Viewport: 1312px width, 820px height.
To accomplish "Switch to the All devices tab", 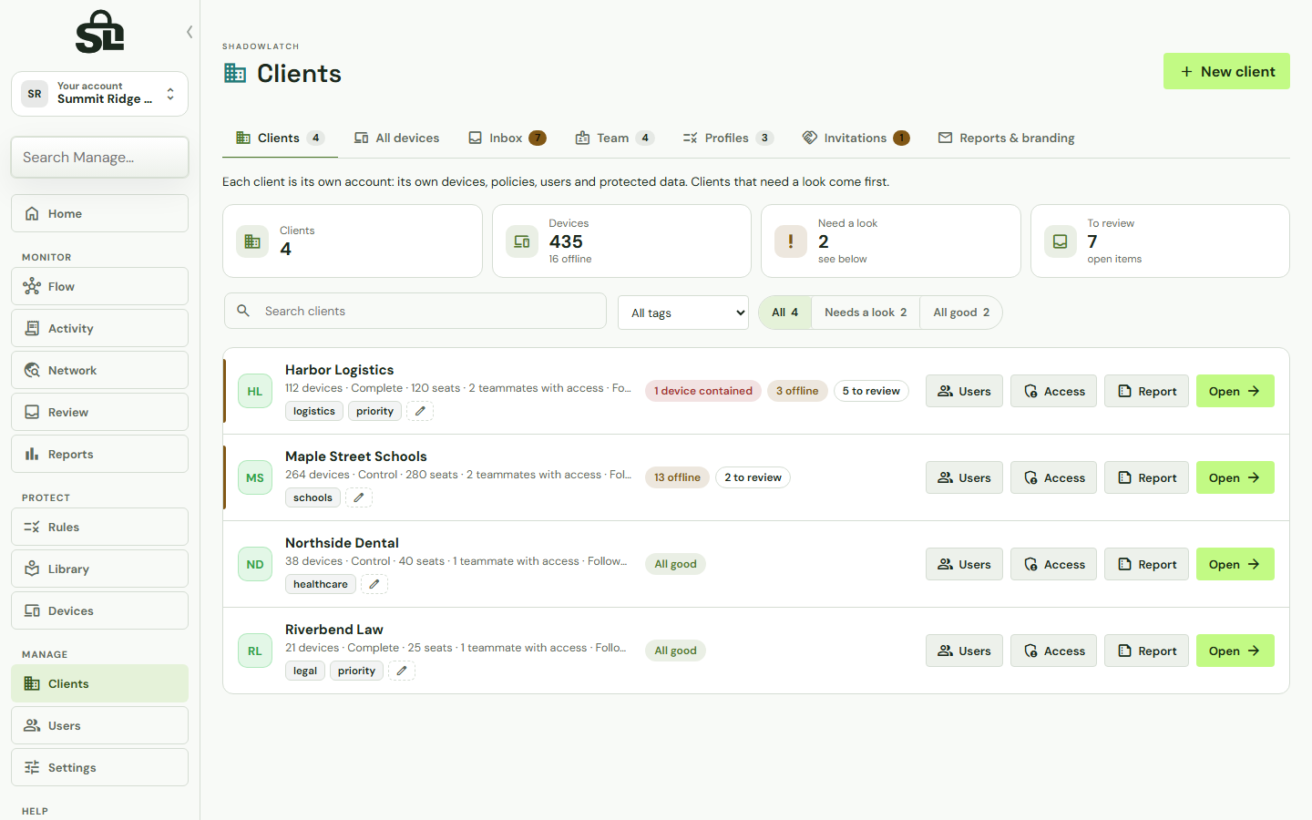I will coord(396,138).
